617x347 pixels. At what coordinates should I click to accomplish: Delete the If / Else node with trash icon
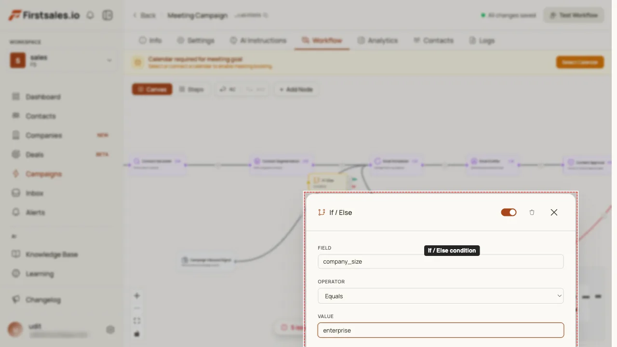(x=532, y=213)
